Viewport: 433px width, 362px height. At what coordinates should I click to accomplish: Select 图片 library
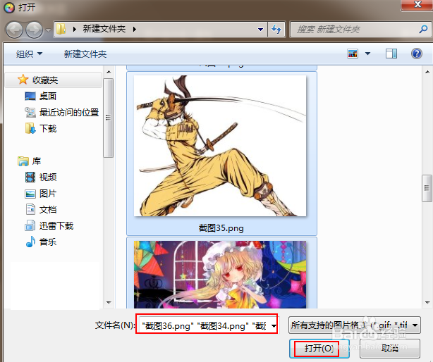click(48, 194)
